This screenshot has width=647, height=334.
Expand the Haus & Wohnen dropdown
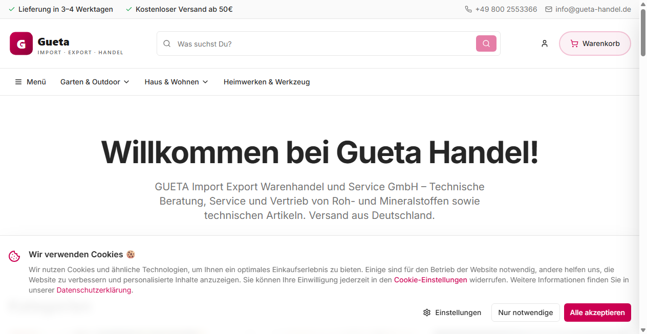click(x=176, y=81)
